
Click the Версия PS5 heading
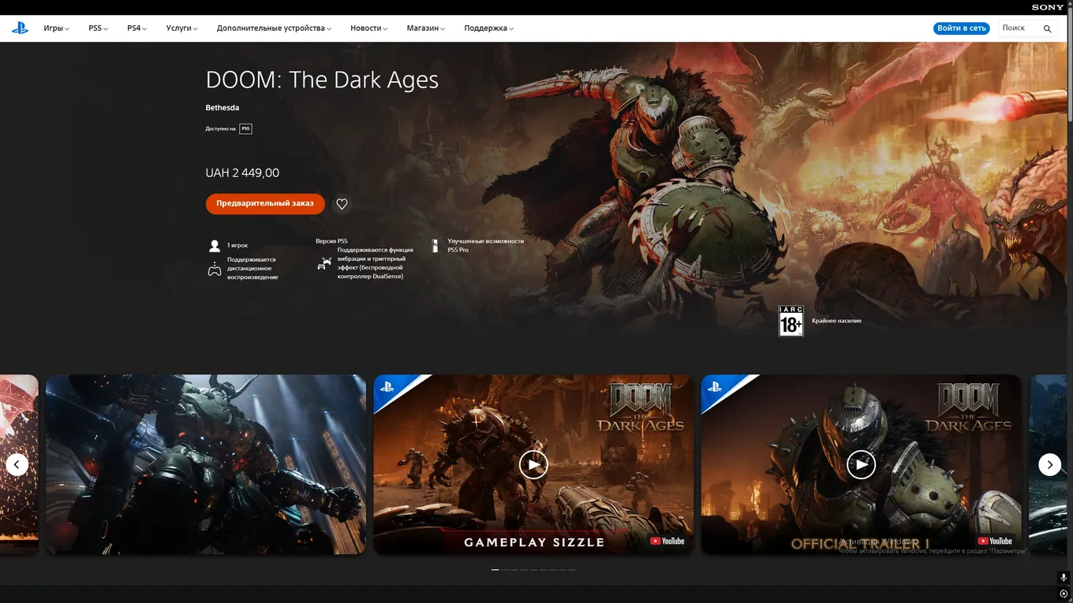[331, 241]
